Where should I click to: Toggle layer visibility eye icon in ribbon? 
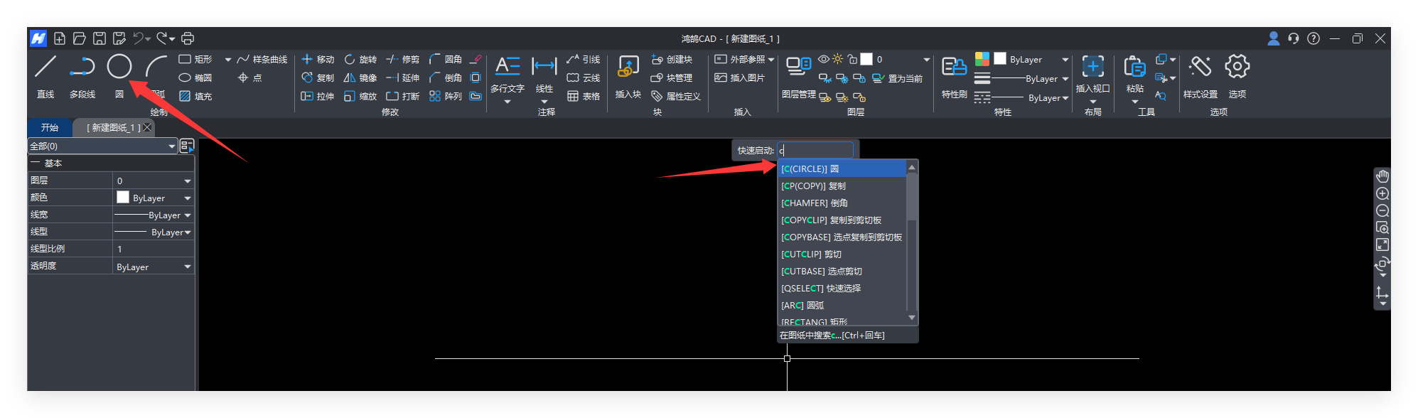(x=824, y=60)
